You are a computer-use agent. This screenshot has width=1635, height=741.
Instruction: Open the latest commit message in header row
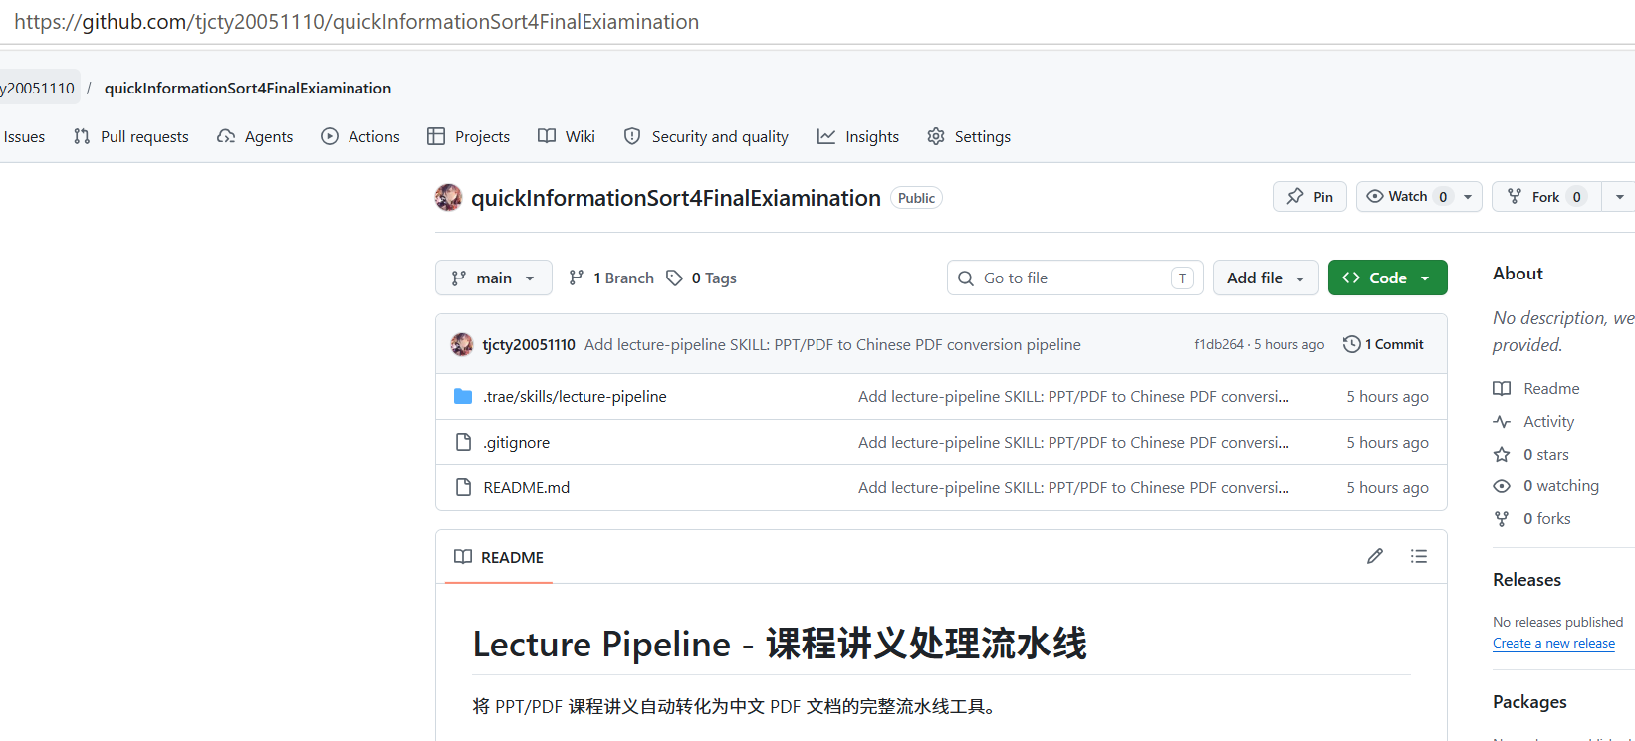[x=832, y=344]
